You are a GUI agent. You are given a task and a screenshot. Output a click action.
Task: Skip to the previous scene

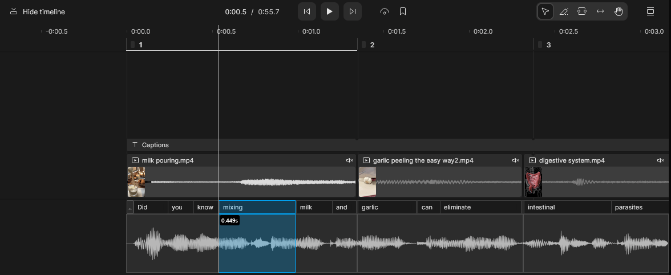point(307,11)
